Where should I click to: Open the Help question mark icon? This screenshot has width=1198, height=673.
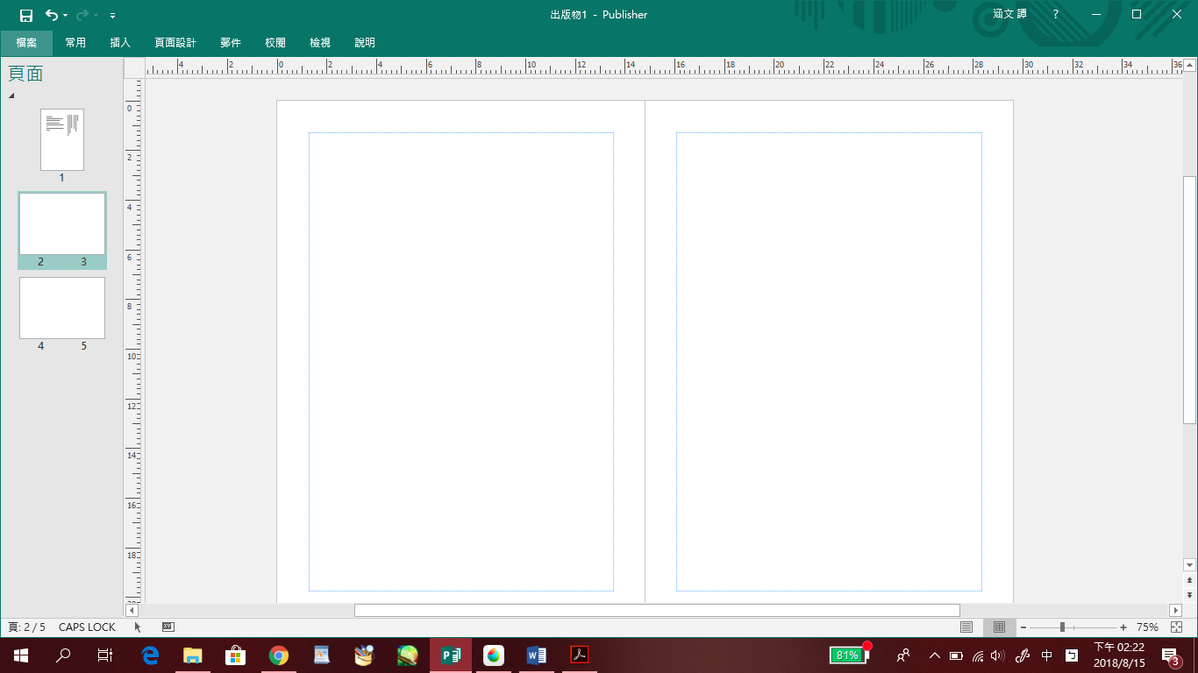[x=1056, y=15]
